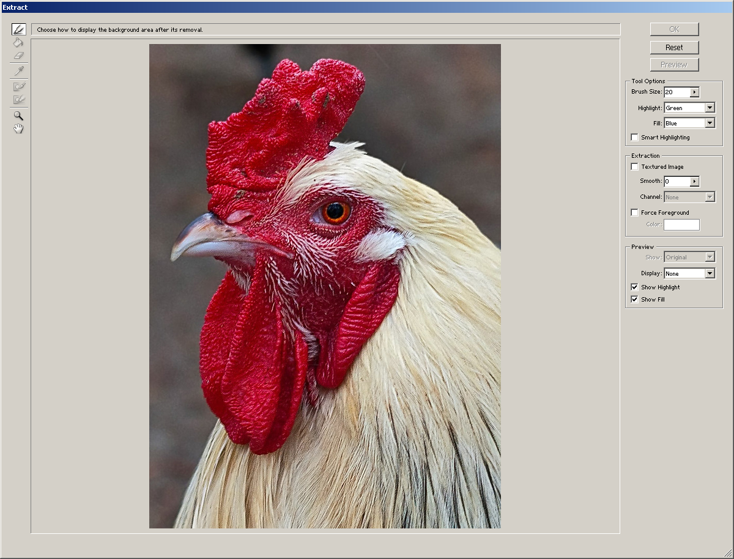Click the Force Foreground color swatch

pyautogui.click(x=681, y=224)
